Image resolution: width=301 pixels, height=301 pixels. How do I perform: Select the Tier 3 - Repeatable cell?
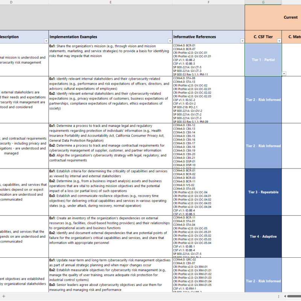click(263, 192)
